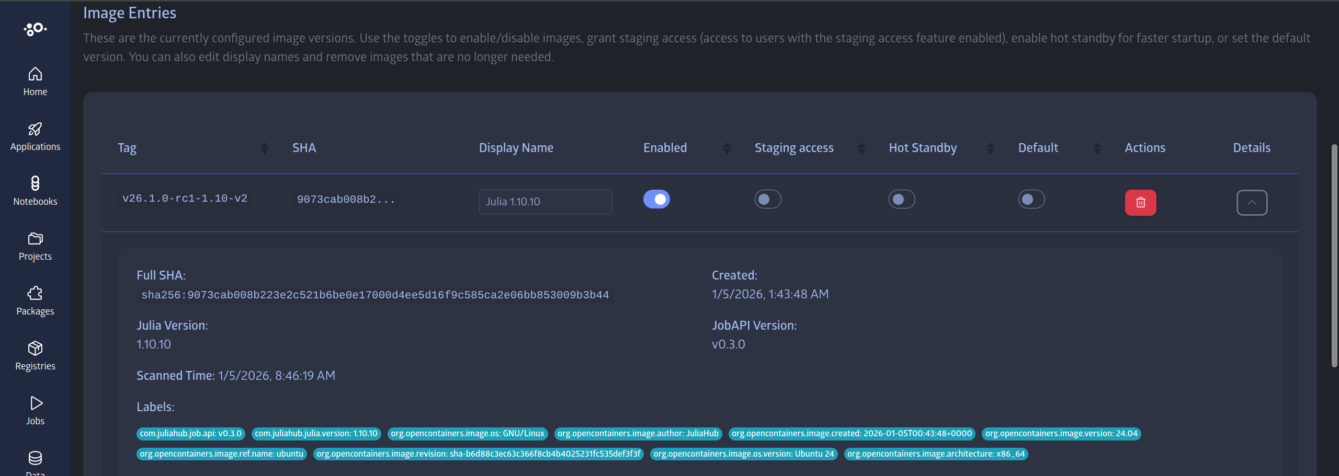
Task: Go to the Notebooks sidebar icon
Action: tap(35, 183)
